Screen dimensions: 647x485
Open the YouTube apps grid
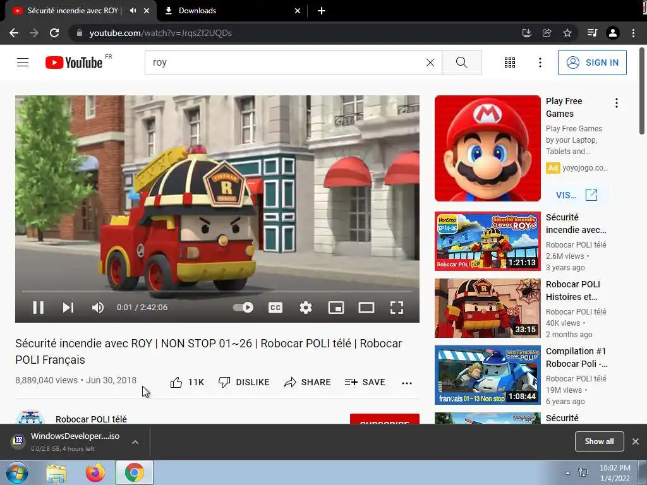click(x=510, y=63)
